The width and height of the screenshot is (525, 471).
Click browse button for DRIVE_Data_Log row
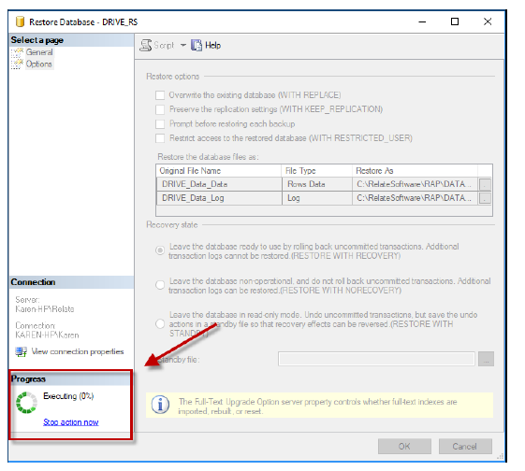point(485,198)
